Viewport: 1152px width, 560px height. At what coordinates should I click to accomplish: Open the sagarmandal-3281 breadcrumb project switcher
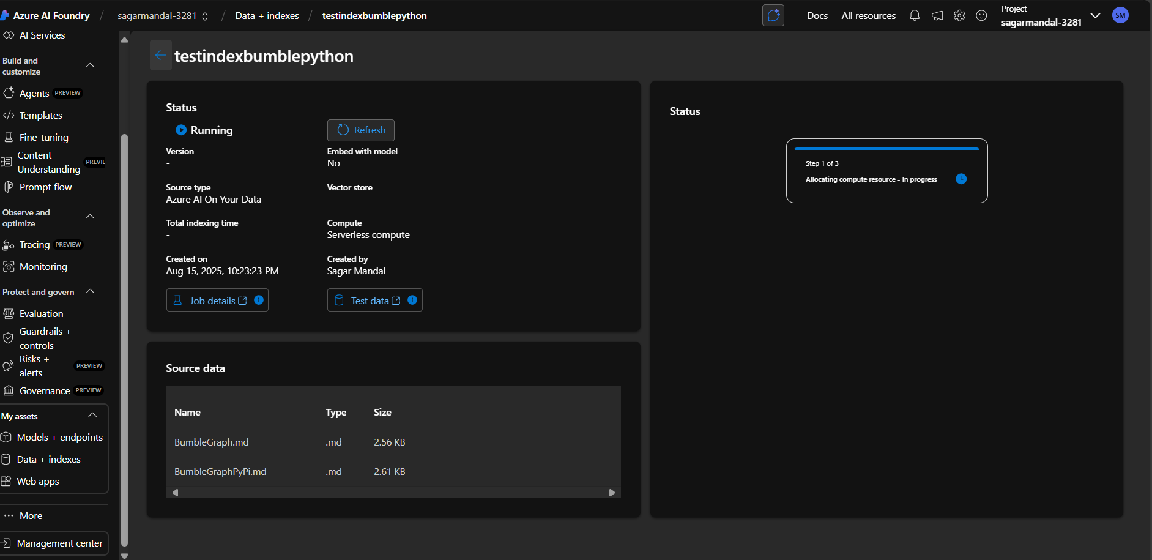(163, 16)
